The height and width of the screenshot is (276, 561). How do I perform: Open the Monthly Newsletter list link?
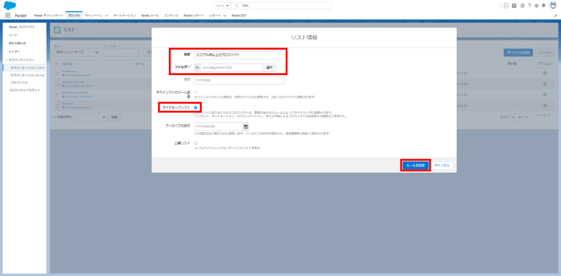pos(76,92)
